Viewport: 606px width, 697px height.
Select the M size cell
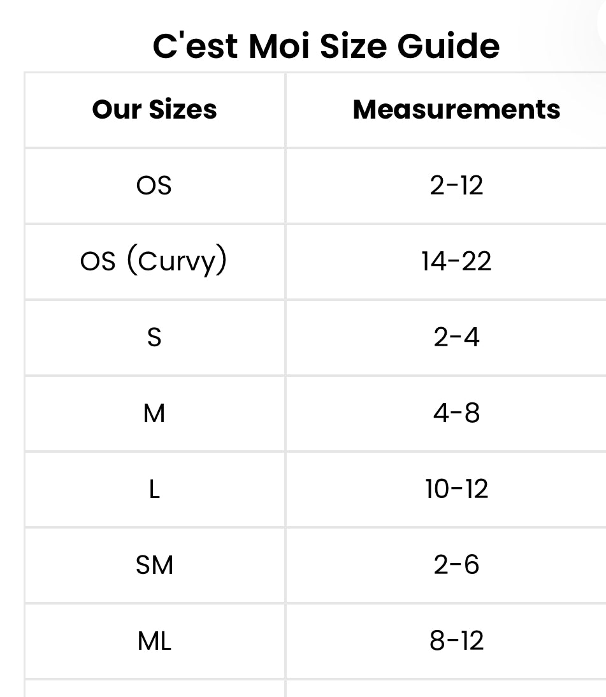[x=154, y=413]
